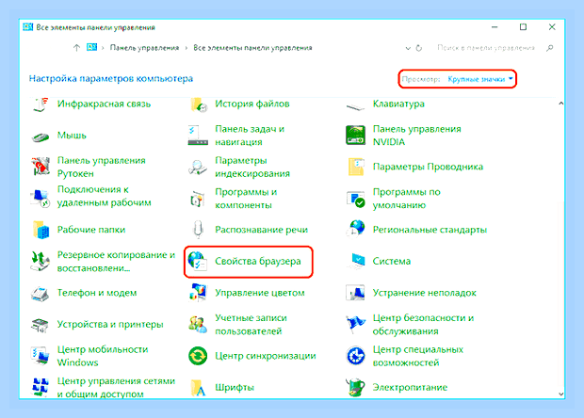The width and height of the screenshot is (584, 418).
Task: Click the Color management icon
Action: point(198,293)
